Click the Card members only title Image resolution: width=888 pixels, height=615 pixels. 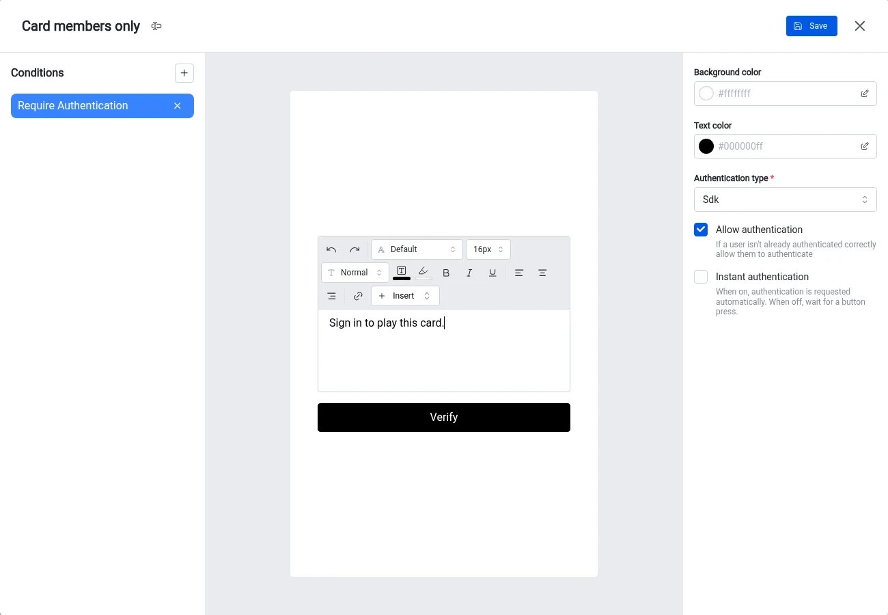click(81, 26)
